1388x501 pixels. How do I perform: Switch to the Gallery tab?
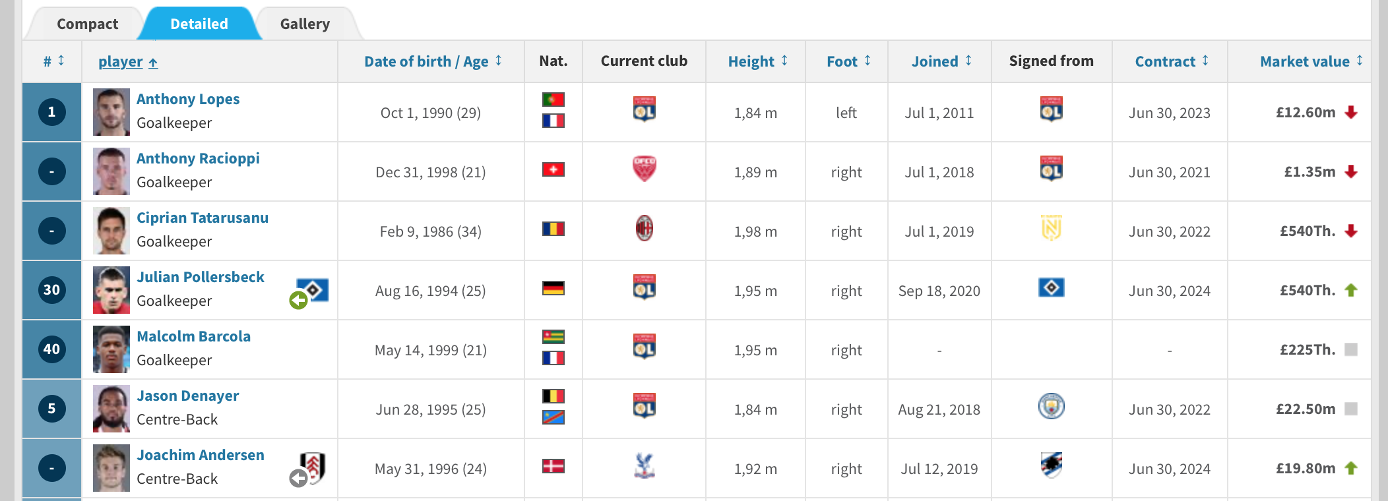tap(305, 24)
